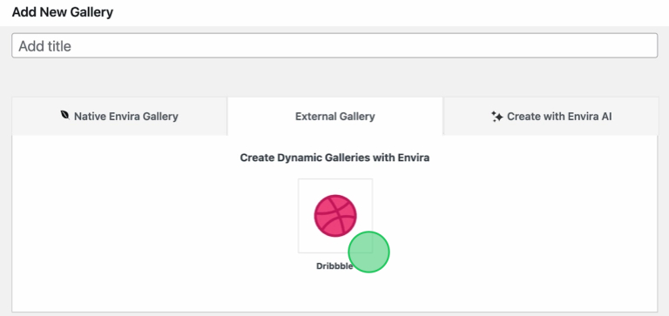Click the Add New Gallery page heading
The width and height of the screenshot is (669, 316).
(63, 12)
